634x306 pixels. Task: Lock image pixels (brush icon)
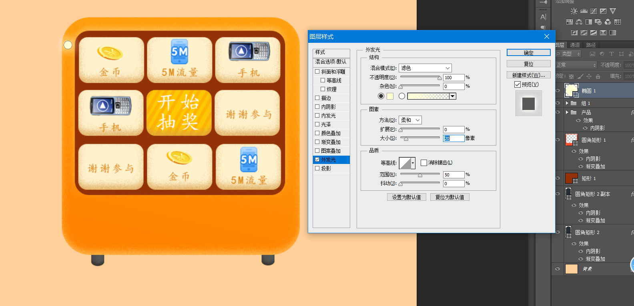pos(580,76)
